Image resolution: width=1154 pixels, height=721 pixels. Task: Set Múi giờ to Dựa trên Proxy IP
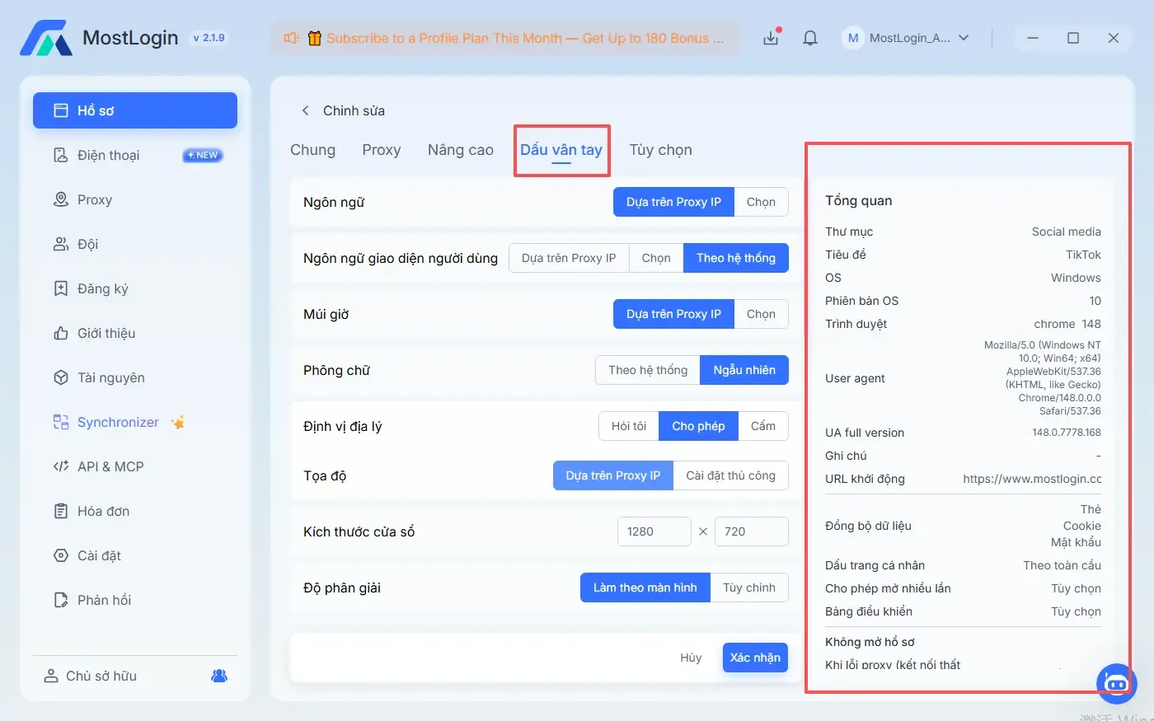click(673, 314)
